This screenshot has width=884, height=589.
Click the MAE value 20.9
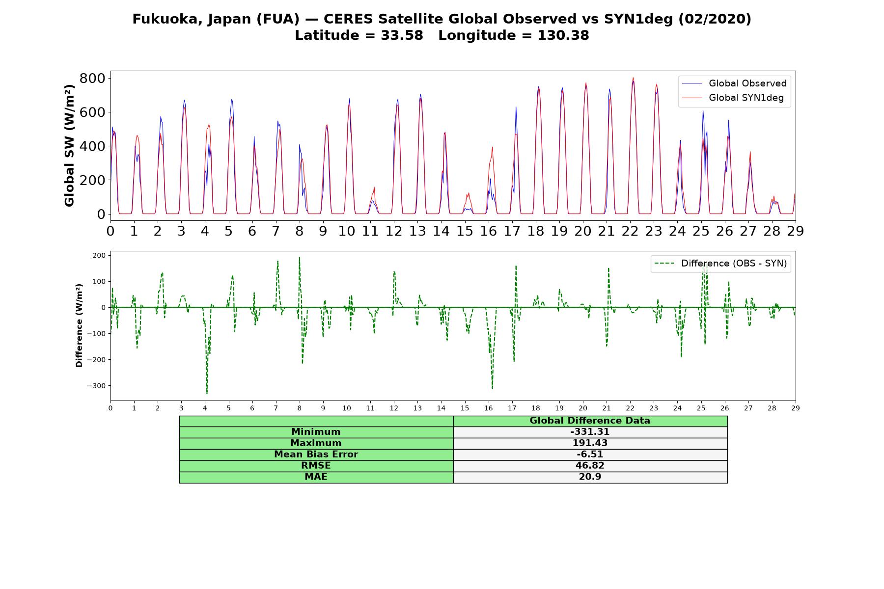click(590, 477)
